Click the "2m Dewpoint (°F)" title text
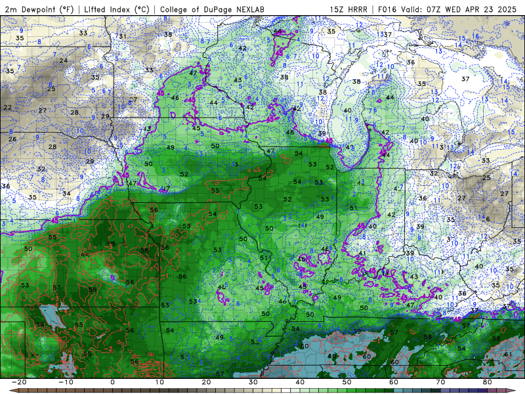 pyautogui.click(x=39, y=9)
